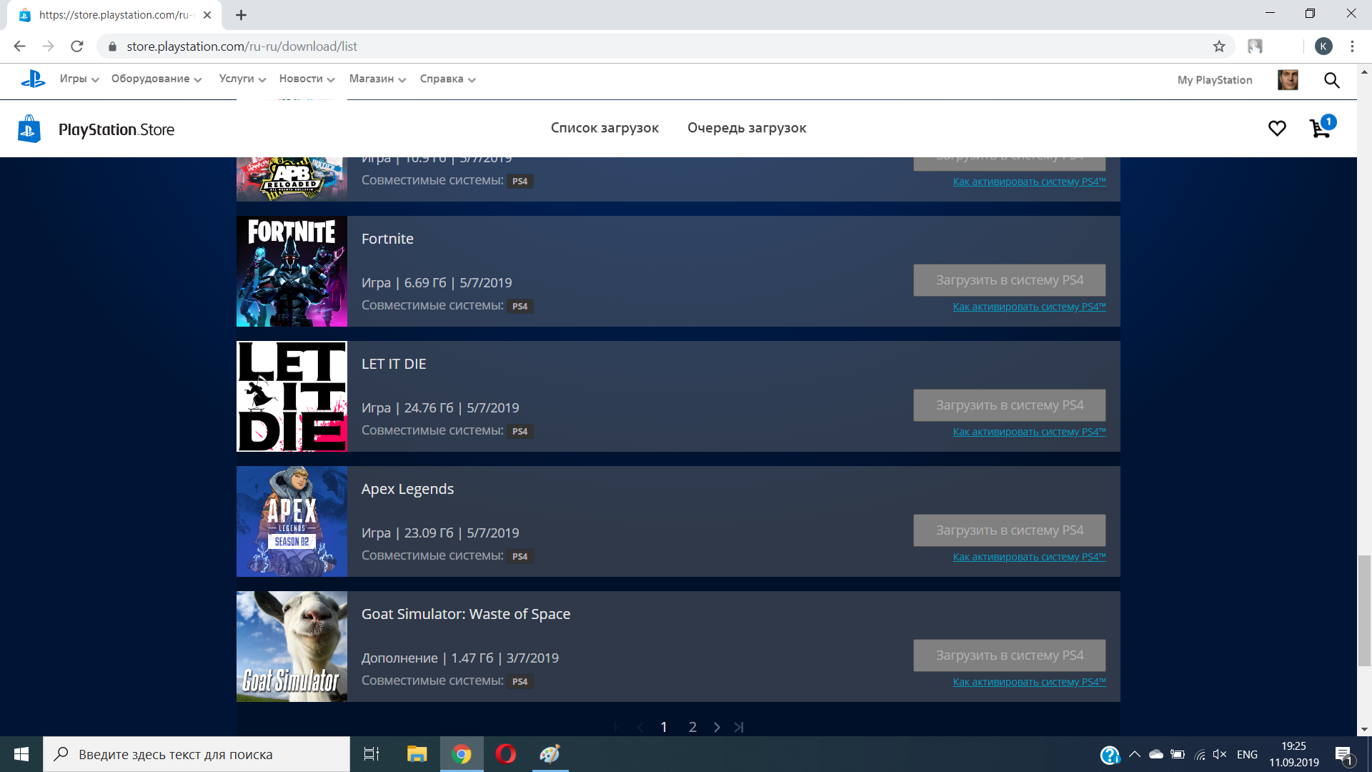This screenshot has width=1372, height=772.
Task: Open the help question mark tray icon
Action: click(1110, 755)
